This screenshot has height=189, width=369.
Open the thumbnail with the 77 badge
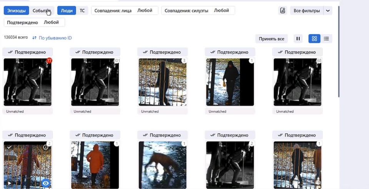28,82
